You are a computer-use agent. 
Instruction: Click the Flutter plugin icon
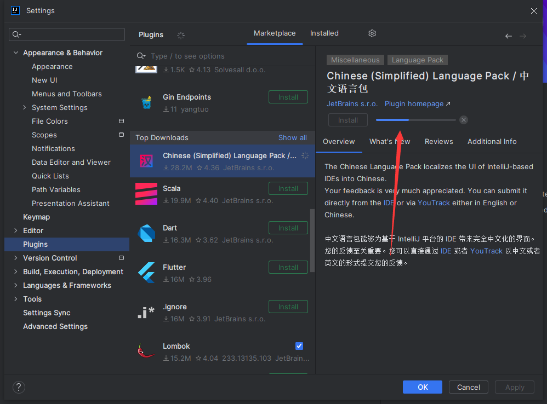(146, 273)
